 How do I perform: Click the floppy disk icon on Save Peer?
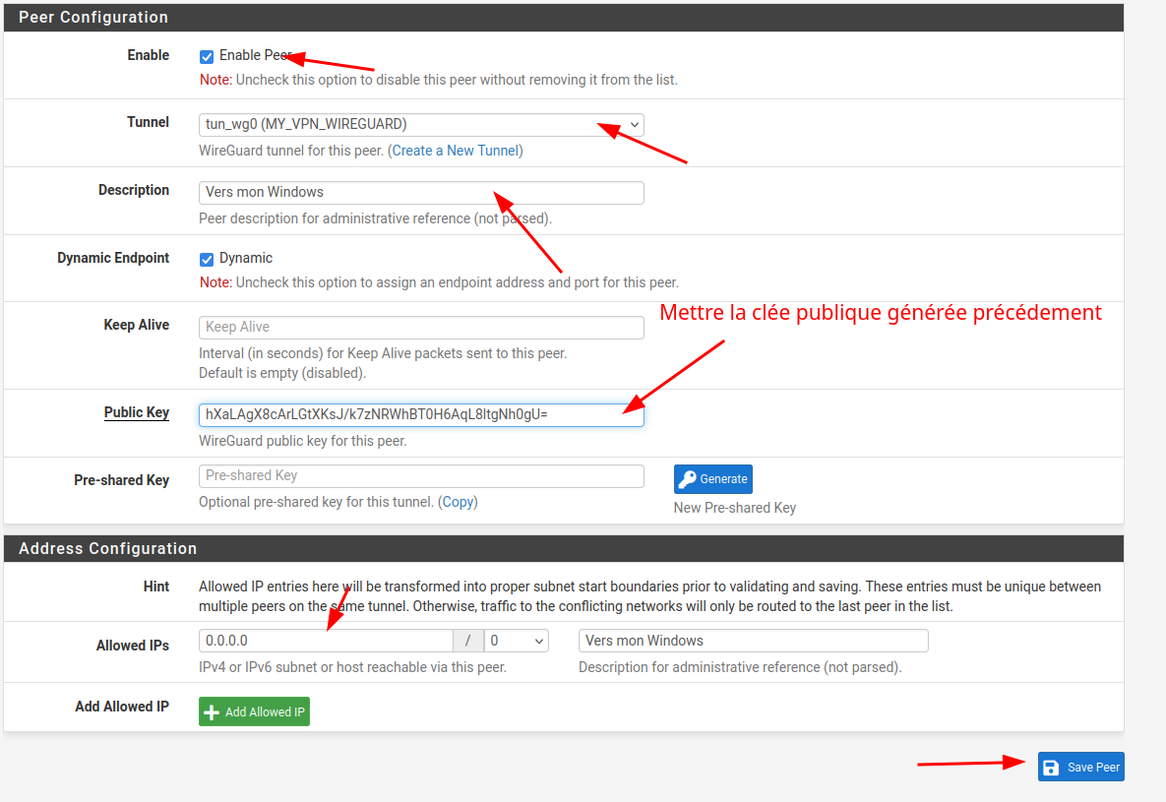(x=1051, y=768)
